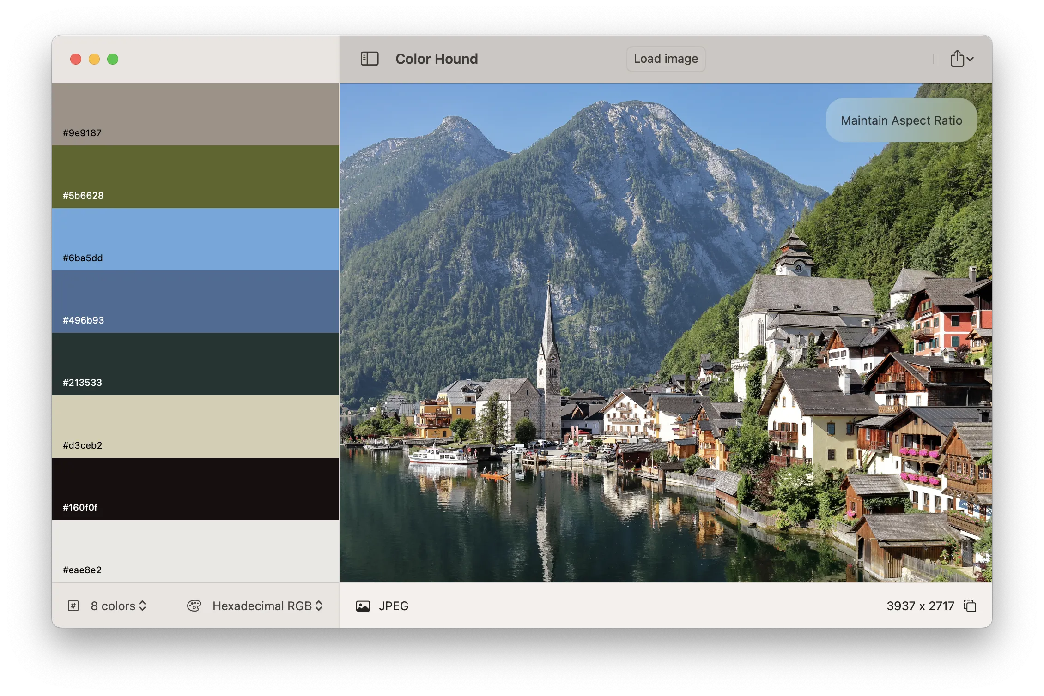Click the copy dimensions icon
The image size is (1044, 696).
(970, 606)
